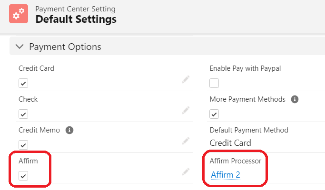This screenshot has width=325, height=190.
Task: Show the info tooltip icon beside Credit Memo
Action: point(69,130)
